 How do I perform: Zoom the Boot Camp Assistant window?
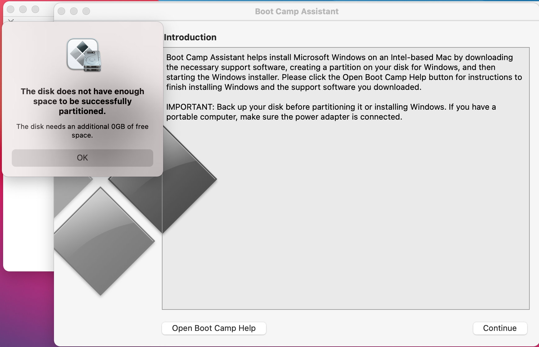[86, 11]
